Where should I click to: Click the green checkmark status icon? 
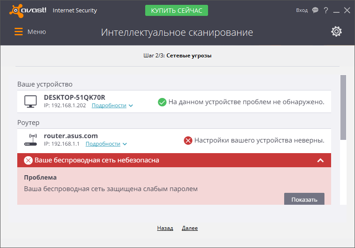162,102
